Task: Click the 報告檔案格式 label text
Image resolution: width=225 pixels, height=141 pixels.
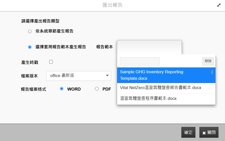Action: [34, 89]
